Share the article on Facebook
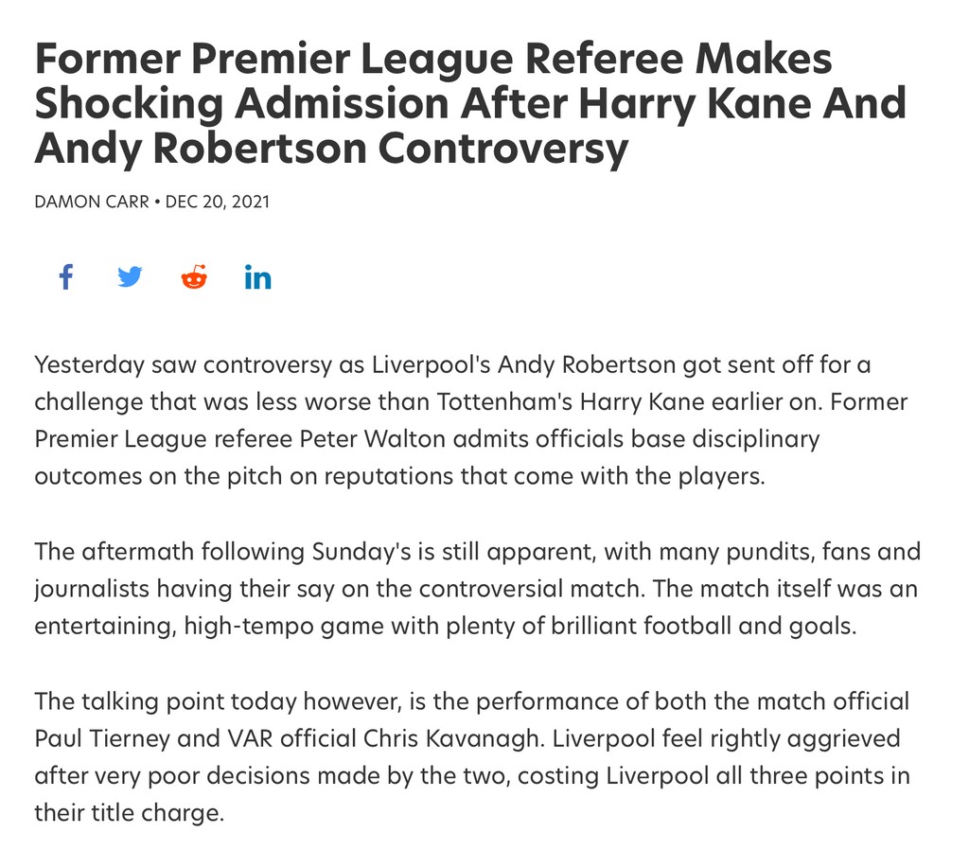Screen dimensions: 969x868 tap(65, 277)
